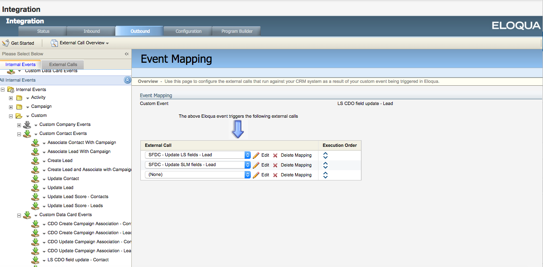
Task: Move Update SLM fields call up in execution order
Action: pyautogui.click(x=325, y=163)
